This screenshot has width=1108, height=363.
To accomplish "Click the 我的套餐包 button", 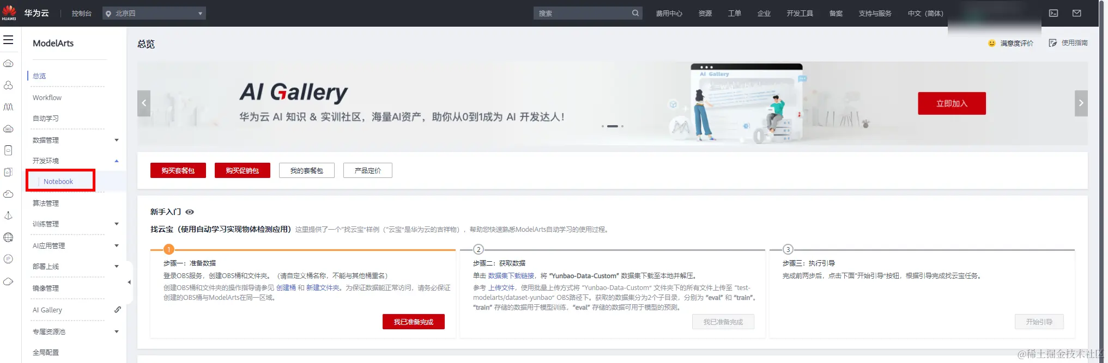I will coord(307,170).
